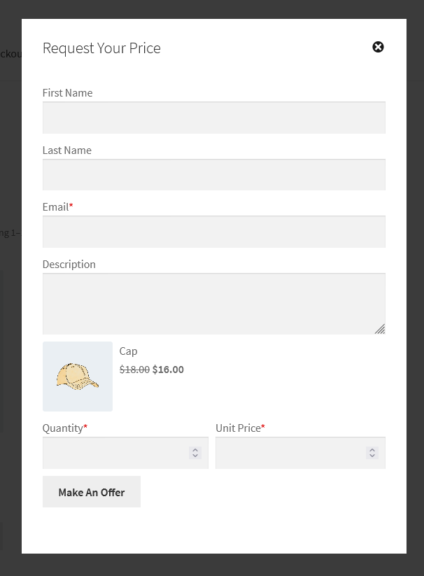The image size is (424, 576).
Task: Click the First Name label
Action: pos(67,93)
